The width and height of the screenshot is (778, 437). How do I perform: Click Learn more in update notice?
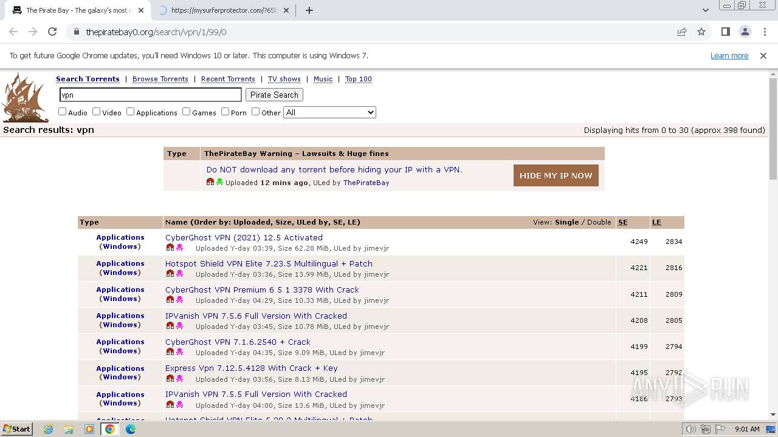pyautogui.click(x=729, y=55)
